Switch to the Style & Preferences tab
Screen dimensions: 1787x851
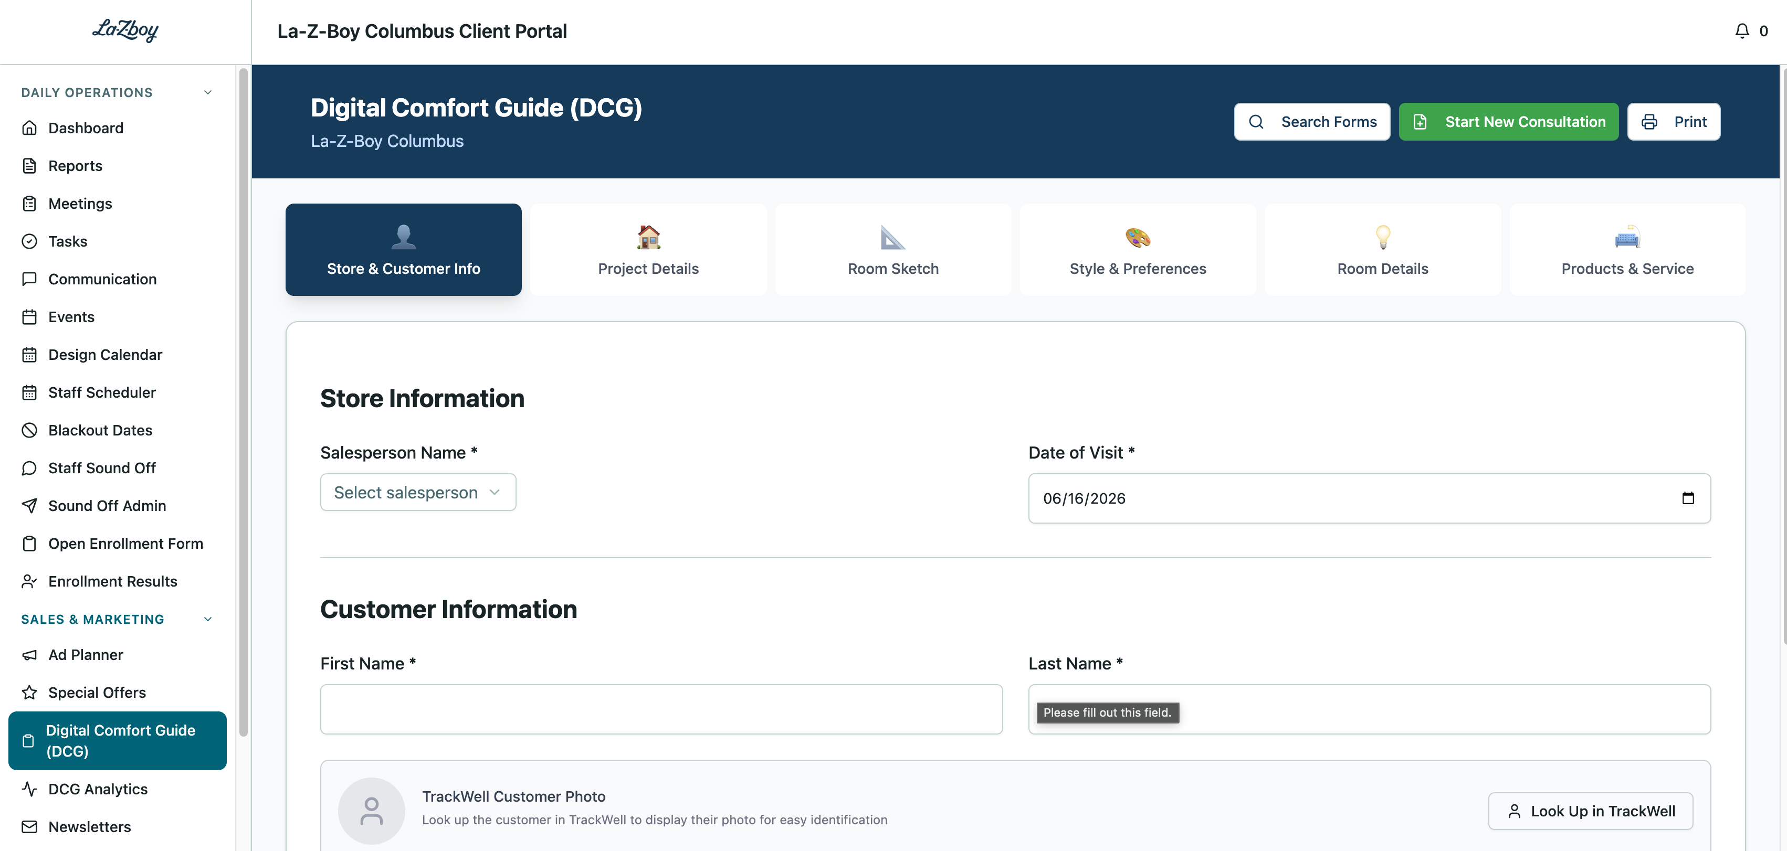[1138, 250]
